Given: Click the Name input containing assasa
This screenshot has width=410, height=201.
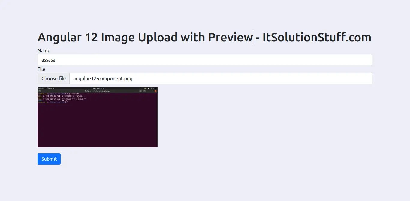Looking at the screenshot, I should pos(205,60).
